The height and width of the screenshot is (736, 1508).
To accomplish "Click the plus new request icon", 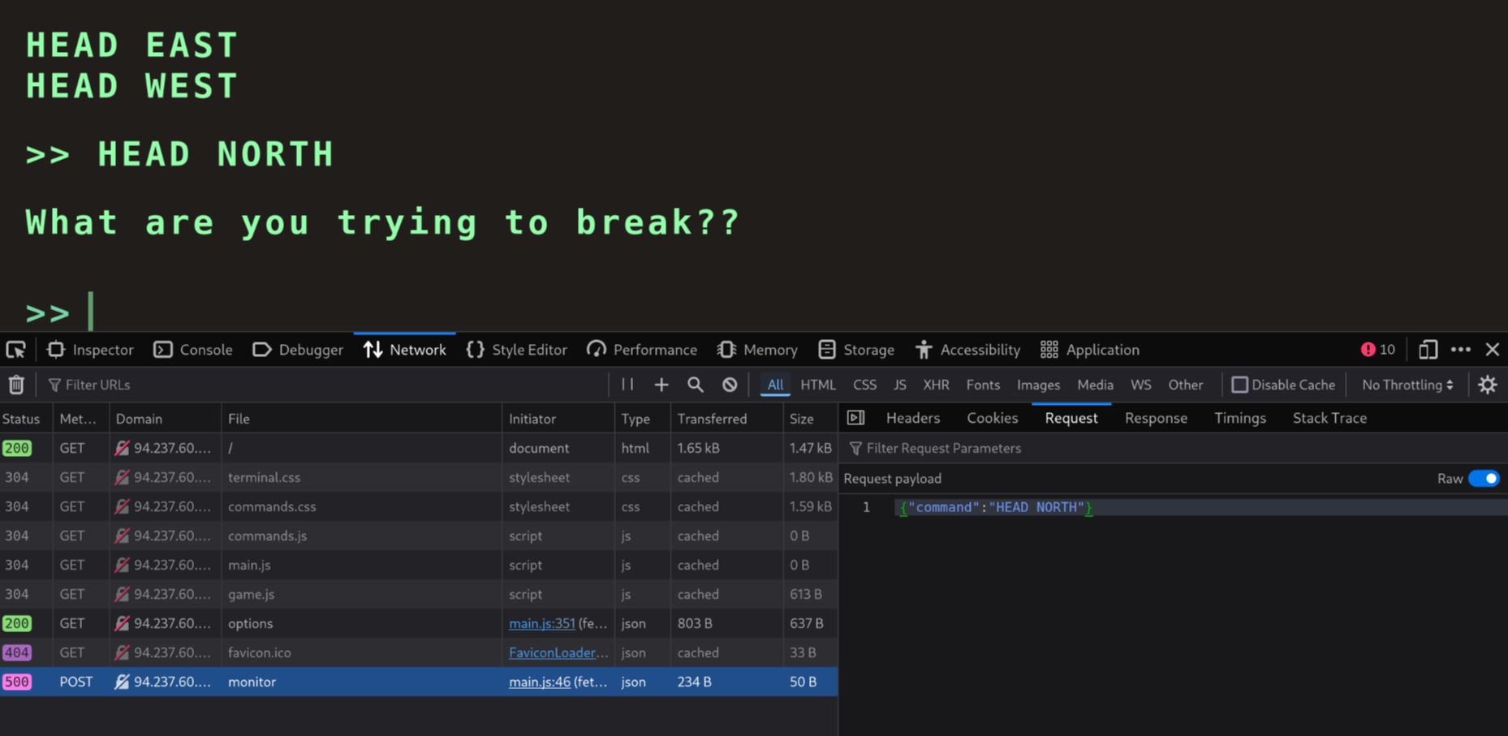I will click(x=661, y=385).
